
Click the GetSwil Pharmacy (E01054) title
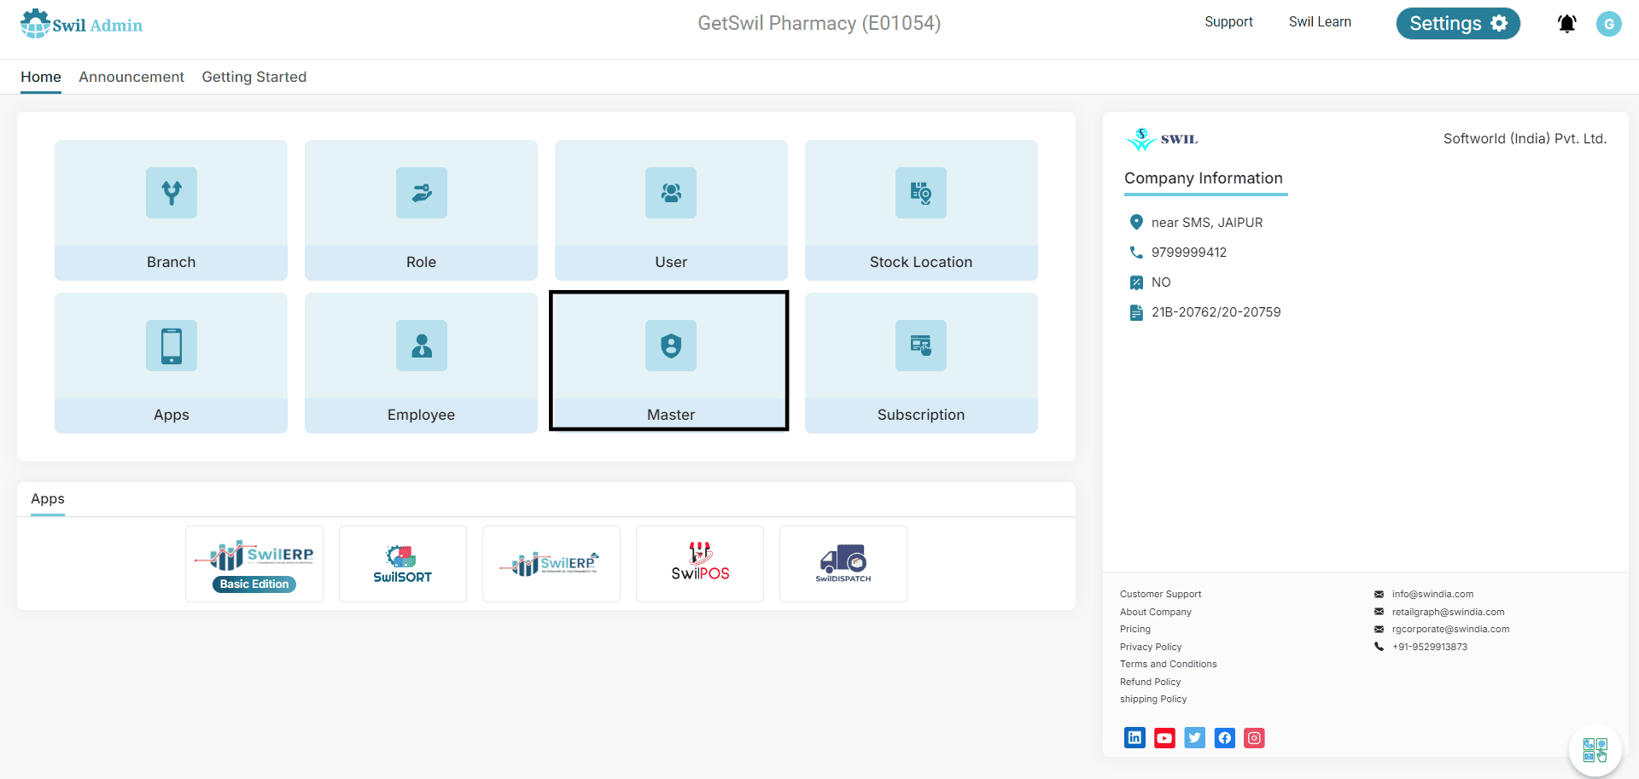(x=819, y=23)
